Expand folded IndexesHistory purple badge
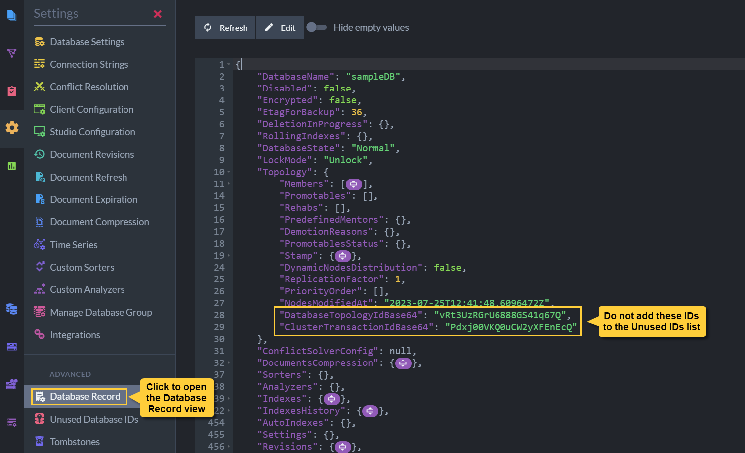This screenshot has height=453, width=745. click(370, 411)
